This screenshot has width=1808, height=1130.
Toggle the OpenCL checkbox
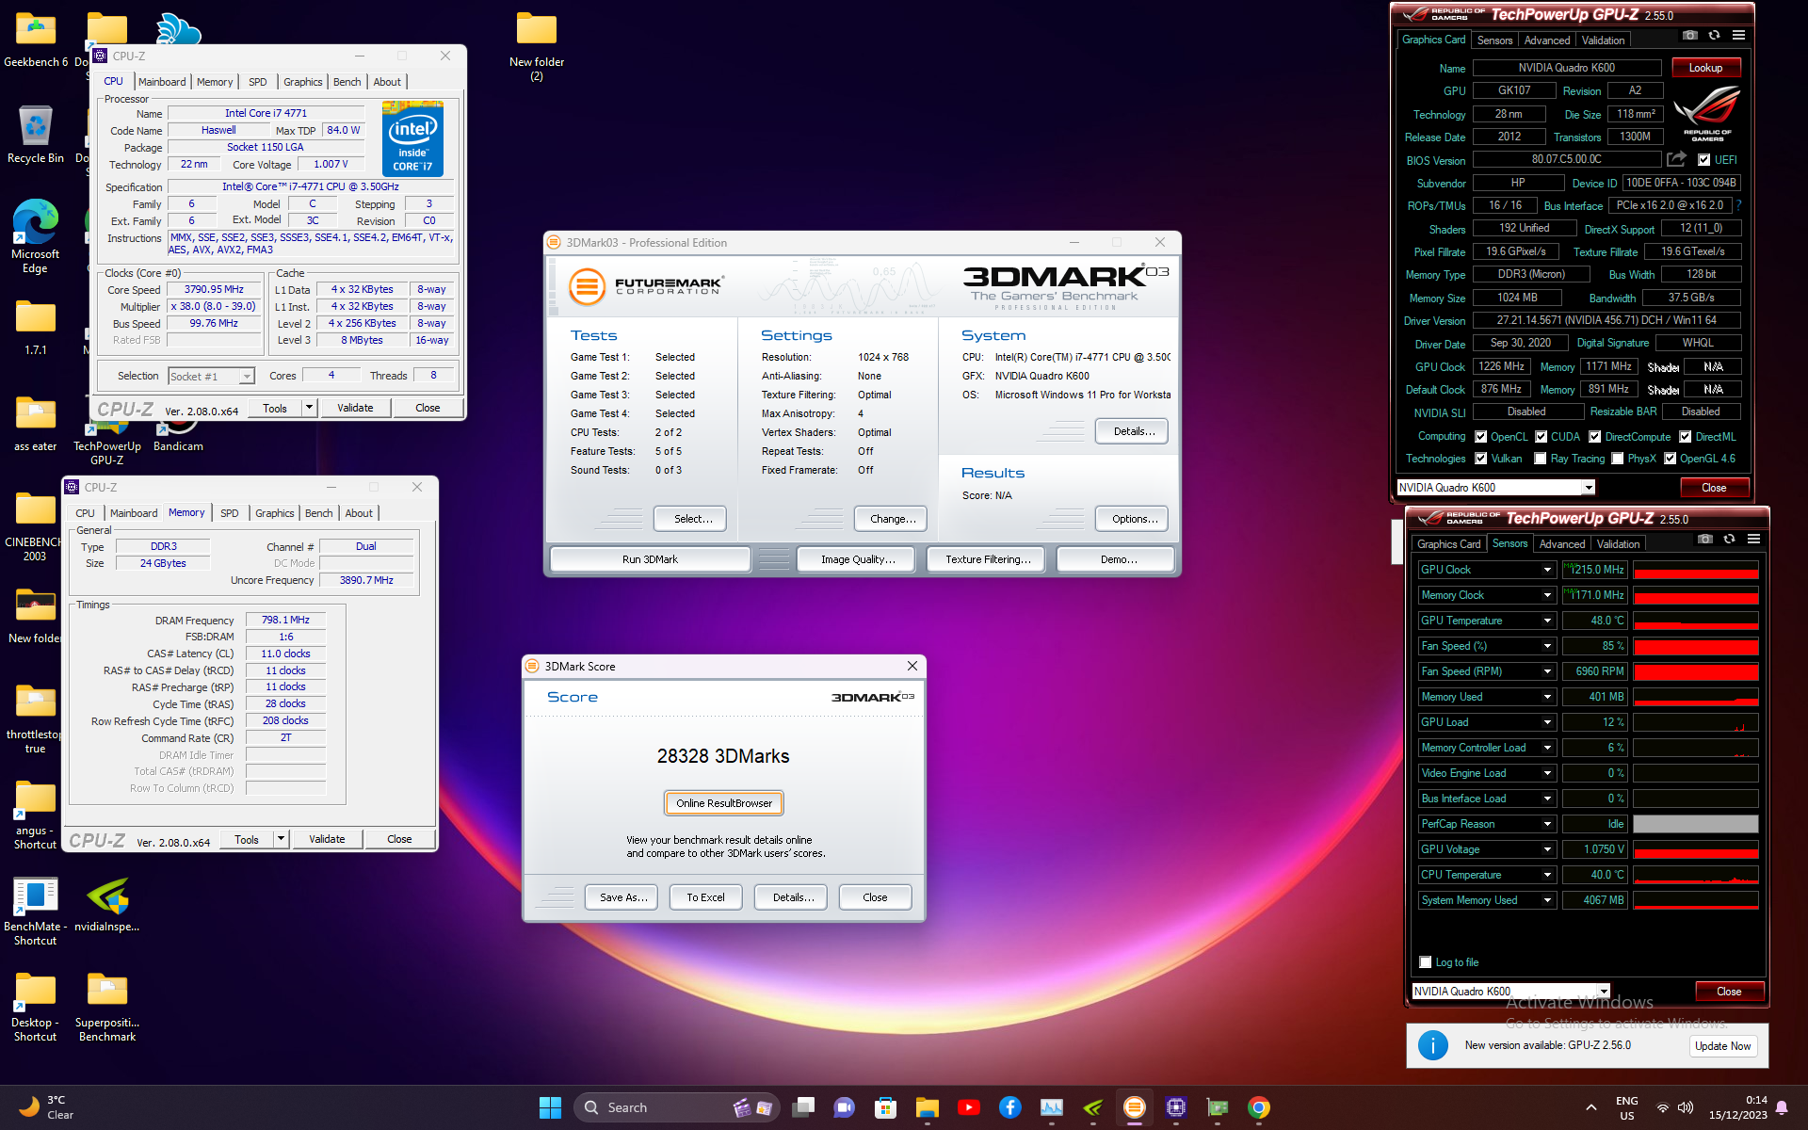tap(1480, 437)
